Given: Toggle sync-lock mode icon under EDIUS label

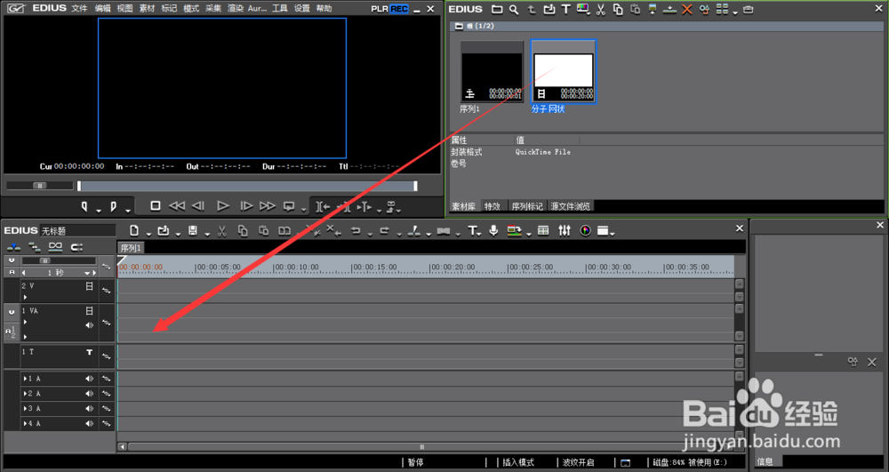Looking at the screenshot, I should (35, 247).
